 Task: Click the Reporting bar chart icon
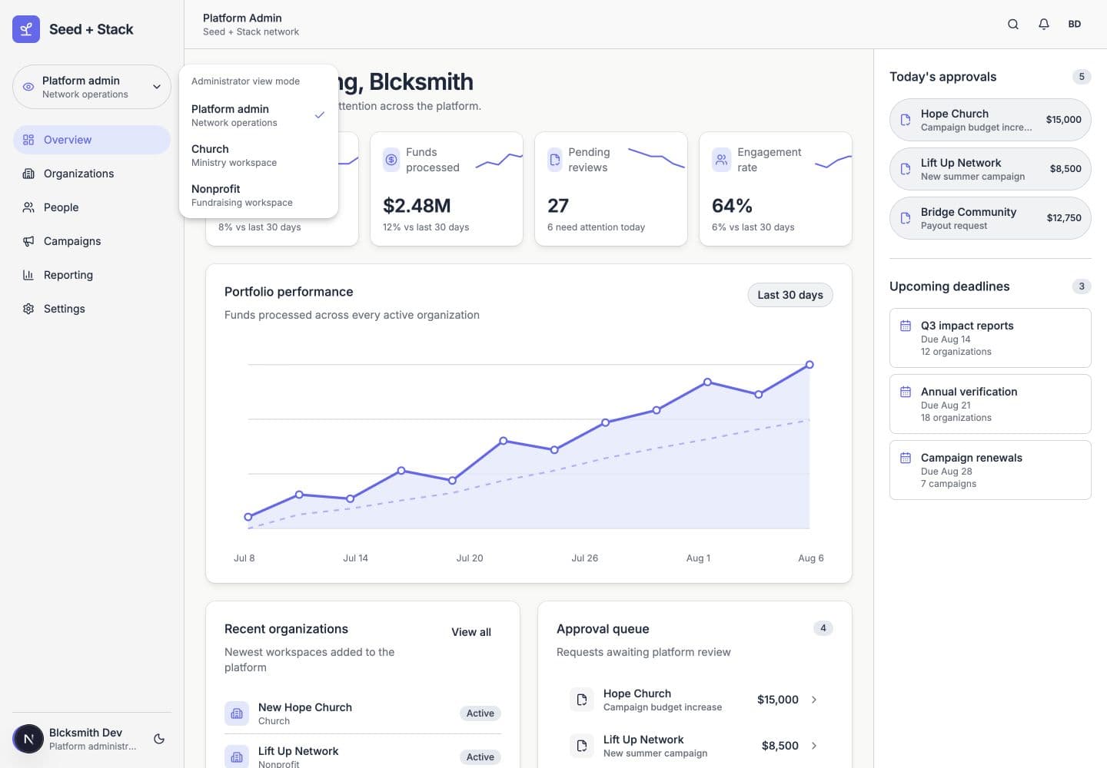pyautogui.click(x=28, y=275)
